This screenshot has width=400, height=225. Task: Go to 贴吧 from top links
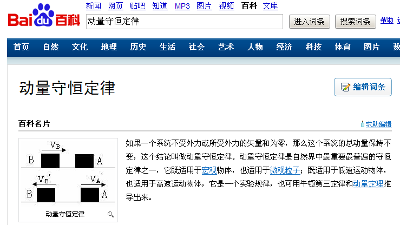(137, 6)
